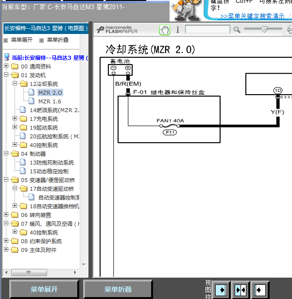292x299 pixels.
Task: Click the top 菜单展开 list icon
Action: coord(6,40)
